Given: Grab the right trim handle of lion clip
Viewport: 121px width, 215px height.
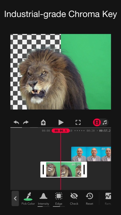Looking at the screenshot, I should 84,169.
